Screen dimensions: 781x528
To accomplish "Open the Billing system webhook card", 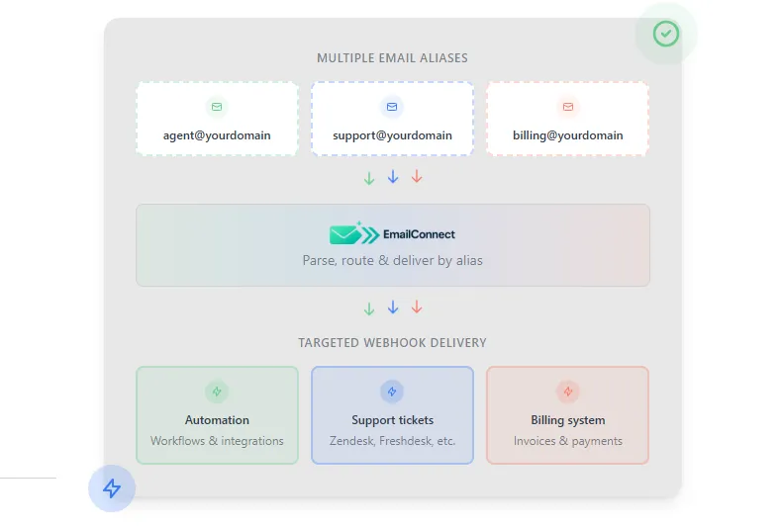I will tap(567, 415).
